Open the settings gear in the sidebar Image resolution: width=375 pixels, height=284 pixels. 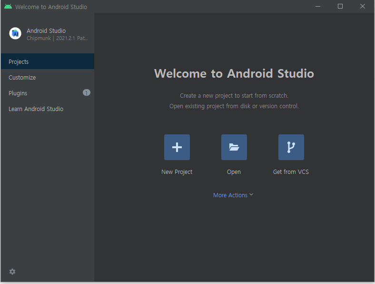coord(12,272)
